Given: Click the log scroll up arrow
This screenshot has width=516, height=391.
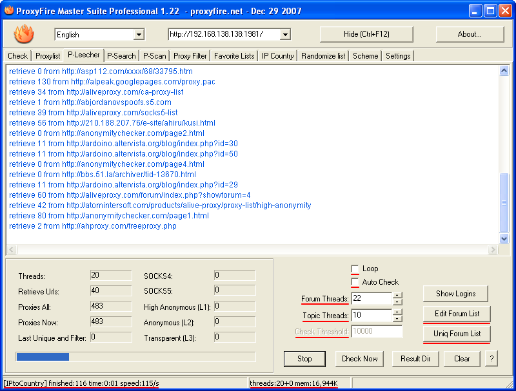Looking at the screenshot, I should (x=504, y=71).
